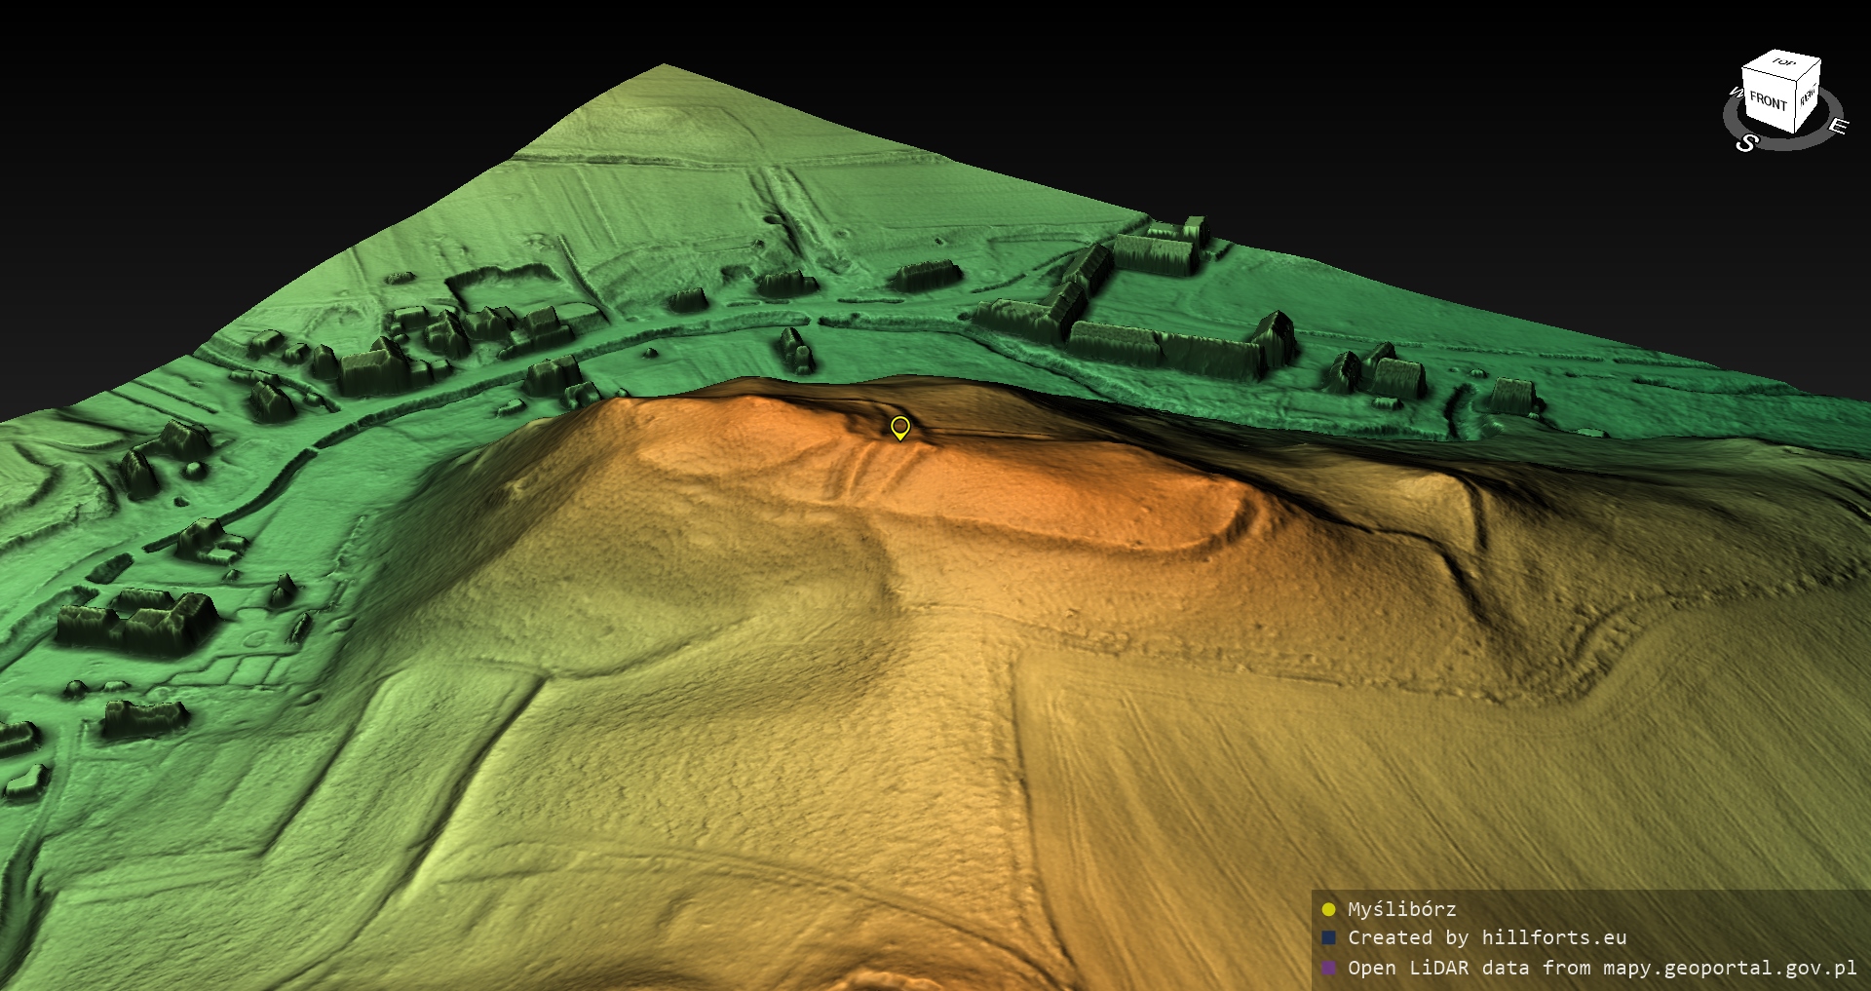This screenshot has height=991, width=1871.
Task: Open the mapy.geoportal.gov.pl LiDAR data credit
Action: (1601, 968)
